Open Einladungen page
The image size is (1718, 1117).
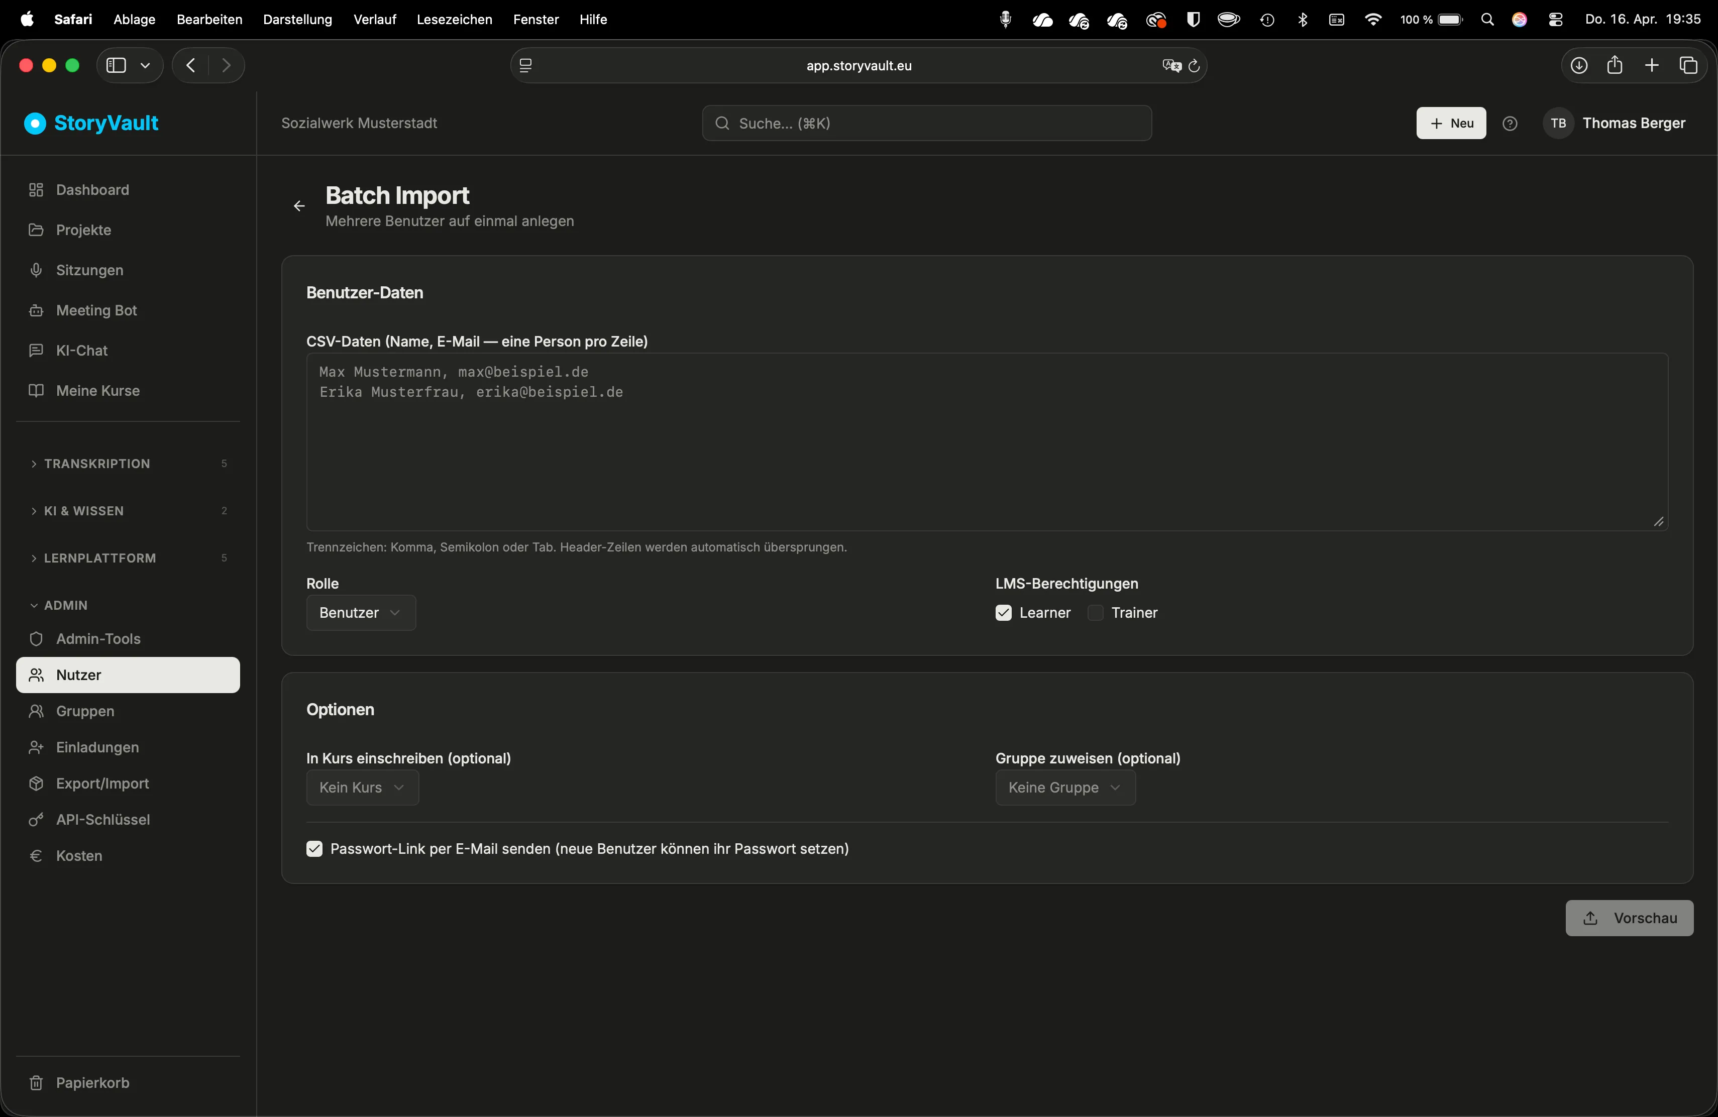pyautogui.click(x=128, y=747)
